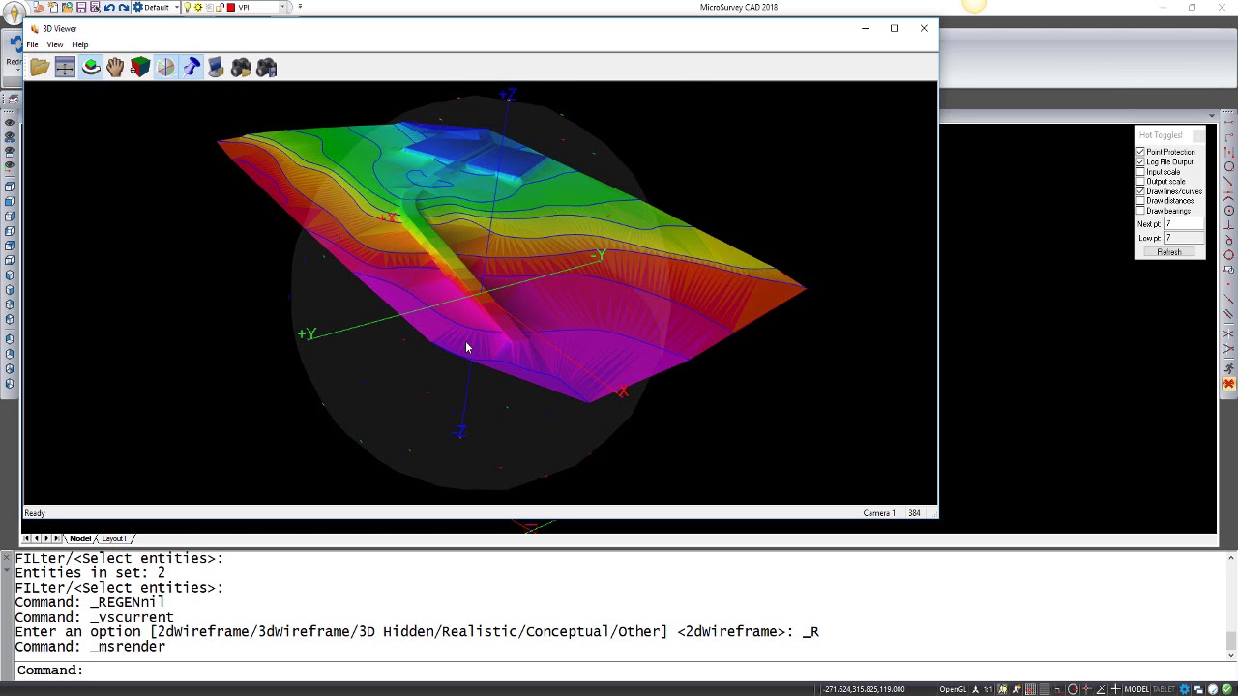
Task: Enable Draw distances checkbox
Action: [x=1140, y=201]
